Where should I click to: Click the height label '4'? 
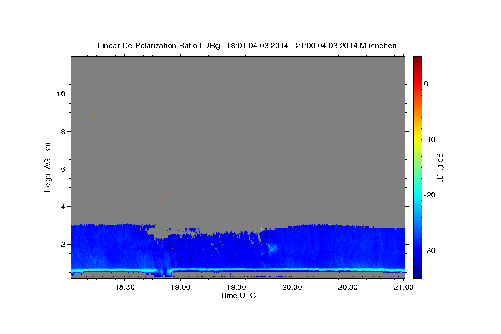62,206
